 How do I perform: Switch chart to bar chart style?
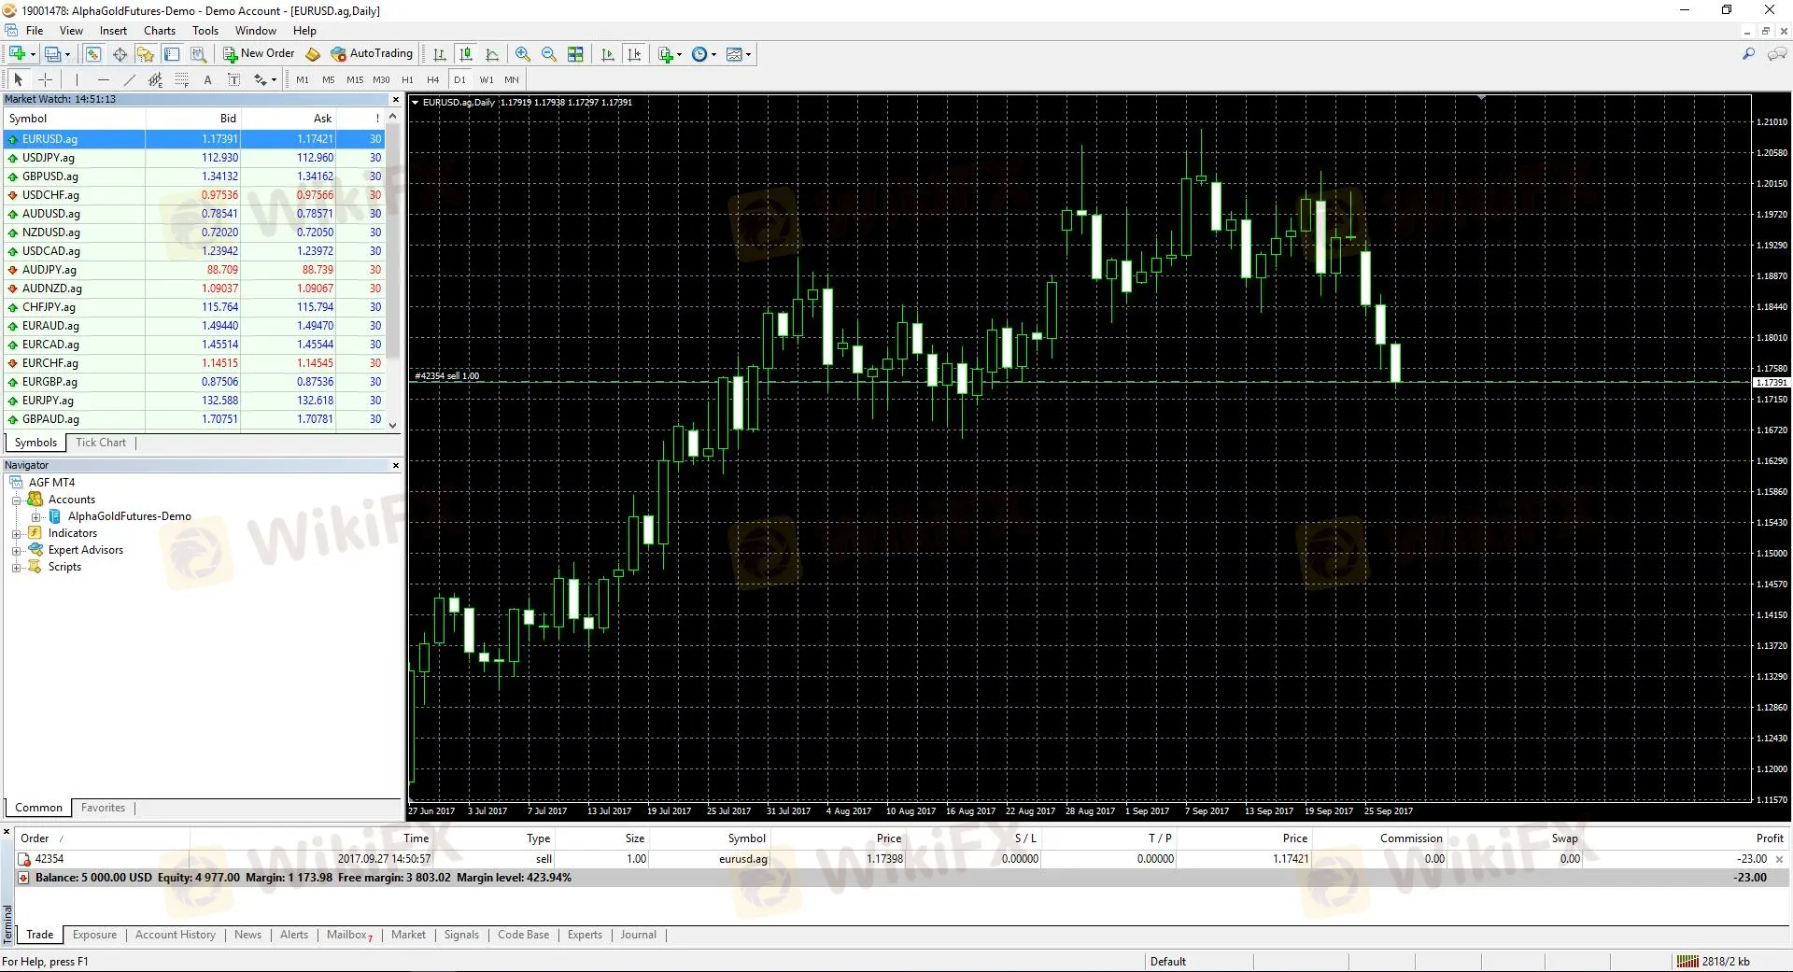440,54
